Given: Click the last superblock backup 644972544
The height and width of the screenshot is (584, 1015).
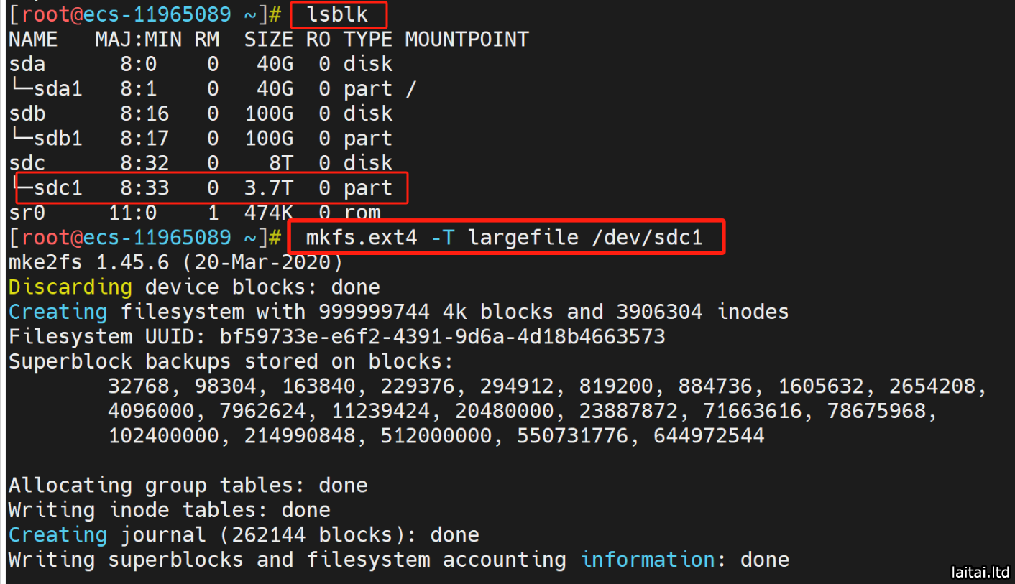Looking at the screenshot, I should click(709, 436).
